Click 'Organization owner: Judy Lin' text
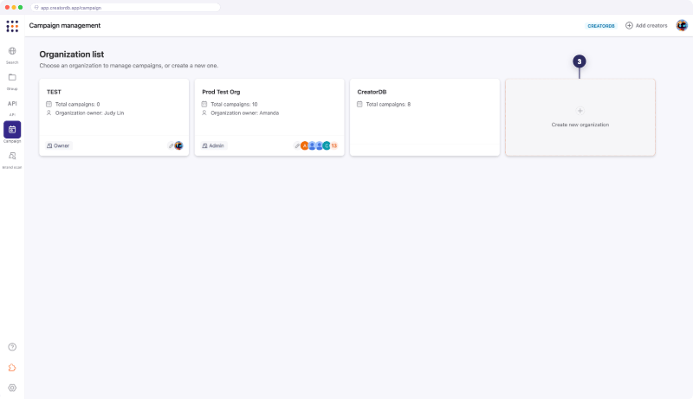Screen dimensions: 693x399 pyautogui.click(x=89, y=113)
